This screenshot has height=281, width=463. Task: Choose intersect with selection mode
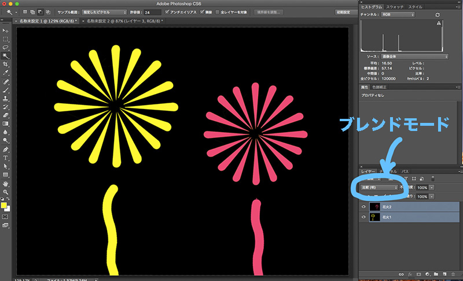point(48,12)
